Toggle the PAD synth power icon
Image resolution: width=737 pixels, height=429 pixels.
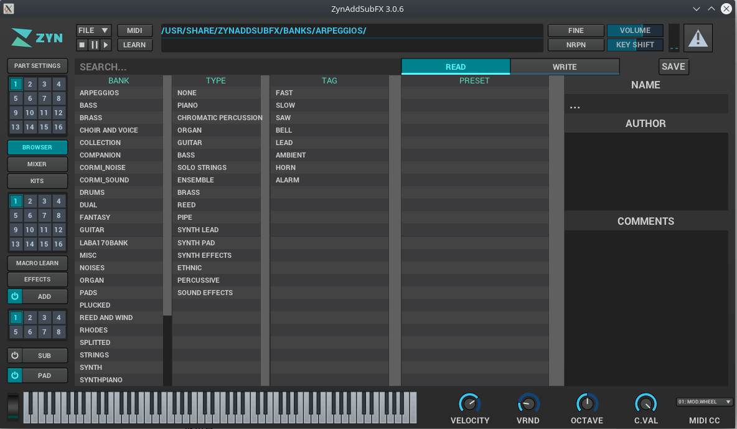pos(14,375)
